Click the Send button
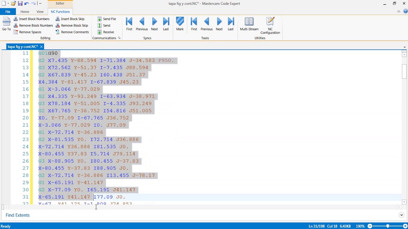408x229 pixels. (x=104, y=25)
